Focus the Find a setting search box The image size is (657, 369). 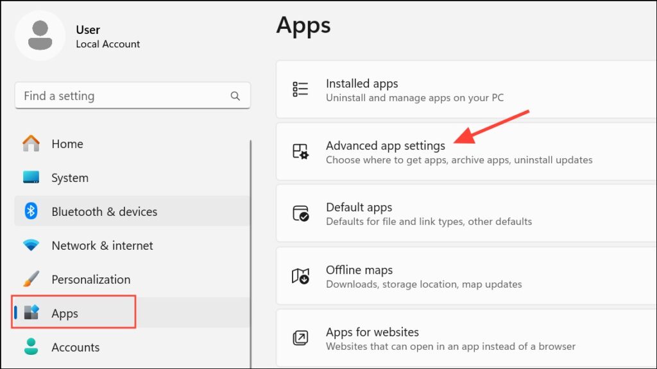[x=132, y=96]
